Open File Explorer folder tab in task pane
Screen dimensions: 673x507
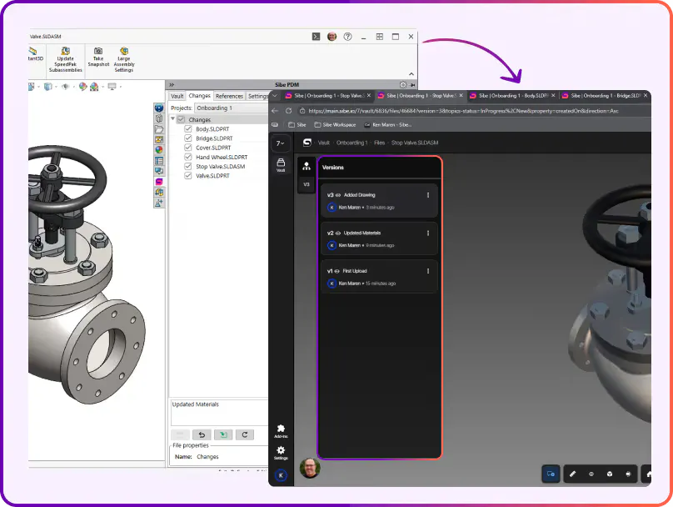tap(159, 129)
